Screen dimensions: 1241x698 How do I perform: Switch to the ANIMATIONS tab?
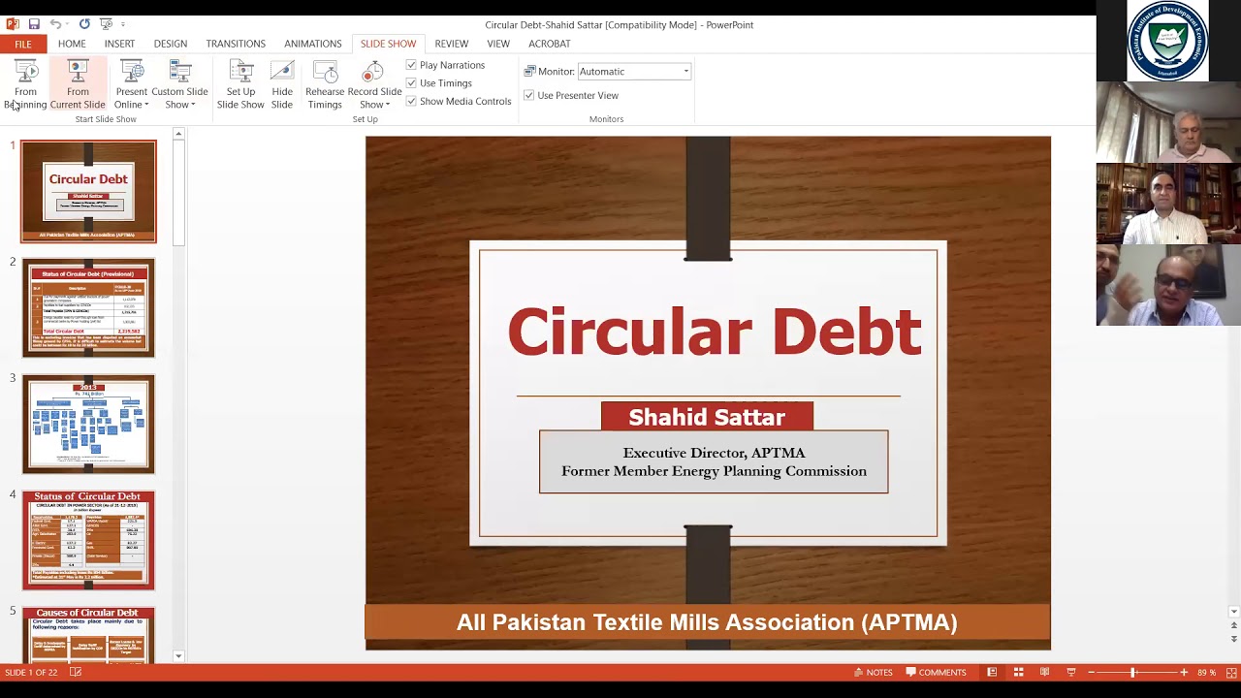[313, 44]
